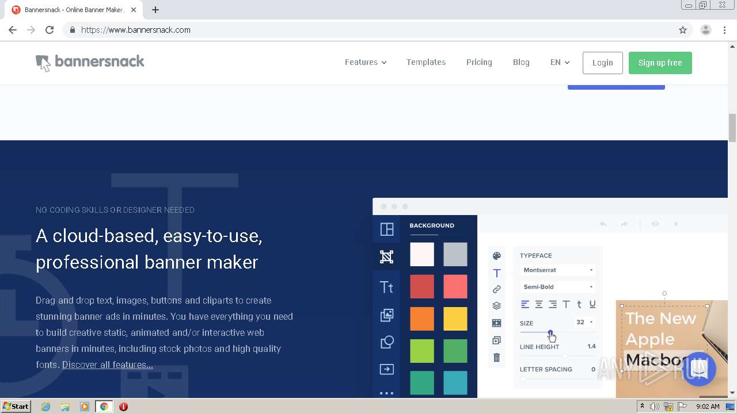
Task: Expand the EN language selector
Action: tap(560, 62)
